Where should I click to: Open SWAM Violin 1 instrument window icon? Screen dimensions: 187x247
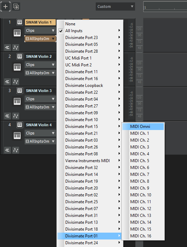click(x=20, y=22)
